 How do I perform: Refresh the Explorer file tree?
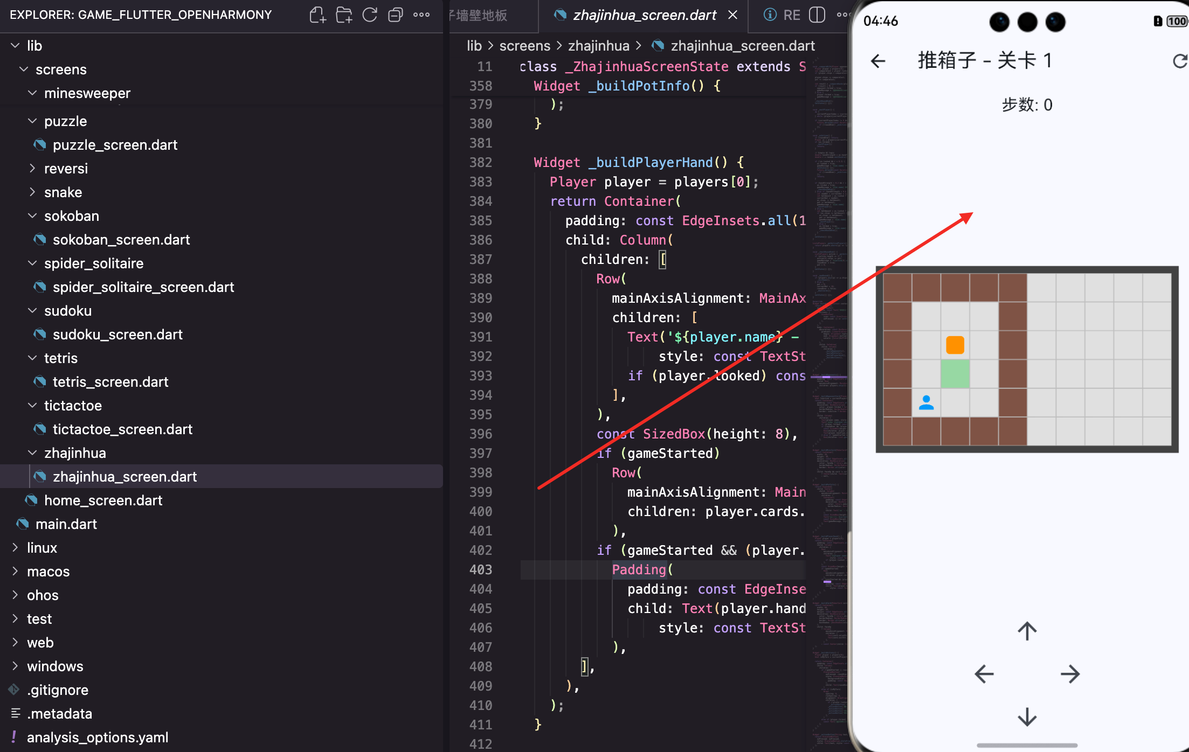pos(370,15)
